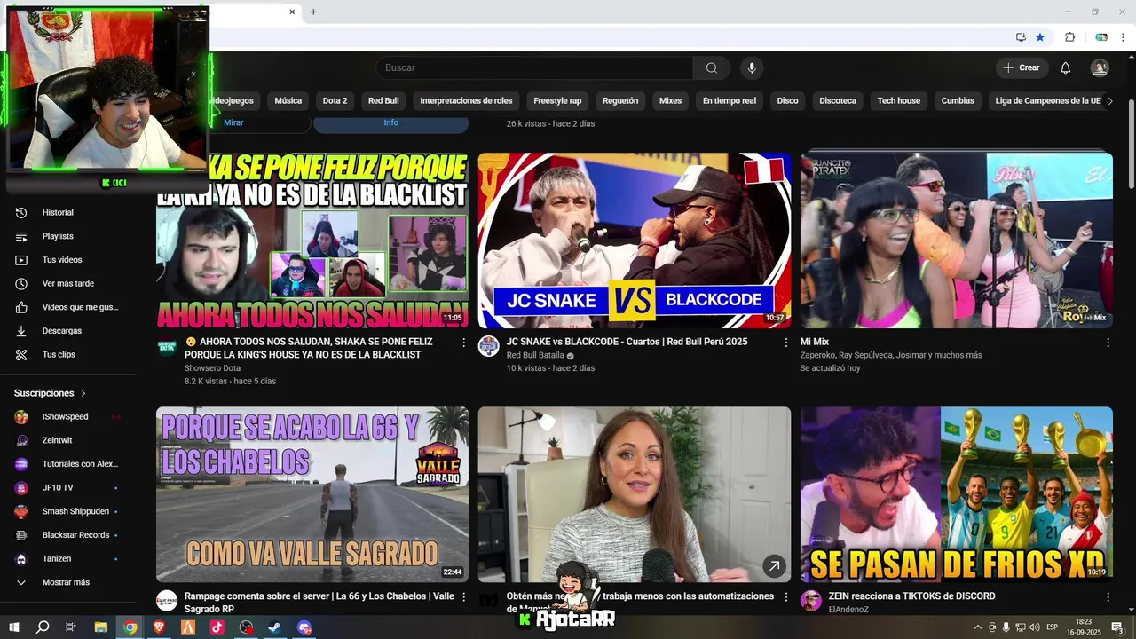Viewport: 1136px width, 639px height.
Task: Open options menu for Rampage Valle Sagrado video
Action: coord(463,597)
